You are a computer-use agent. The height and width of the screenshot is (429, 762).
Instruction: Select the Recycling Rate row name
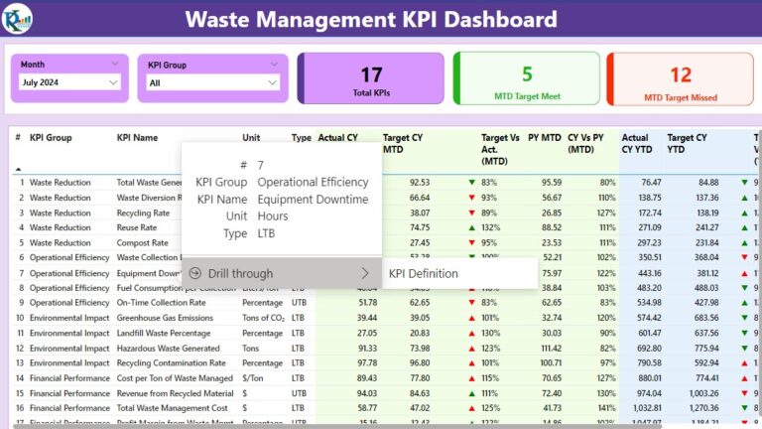pos(143,213)
